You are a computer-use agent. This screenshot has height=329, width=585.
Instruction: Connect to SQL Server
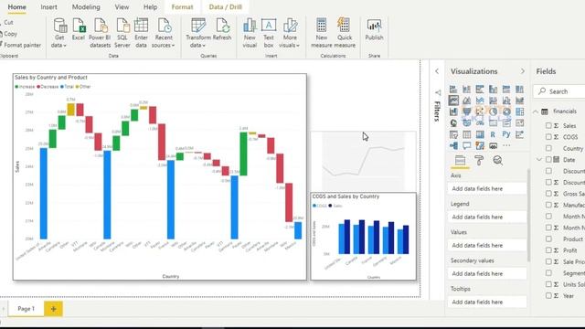(122, 33)
